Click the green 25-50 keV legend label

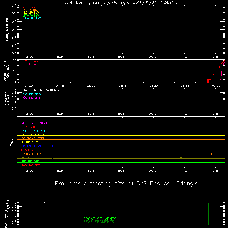coord(31,15)
